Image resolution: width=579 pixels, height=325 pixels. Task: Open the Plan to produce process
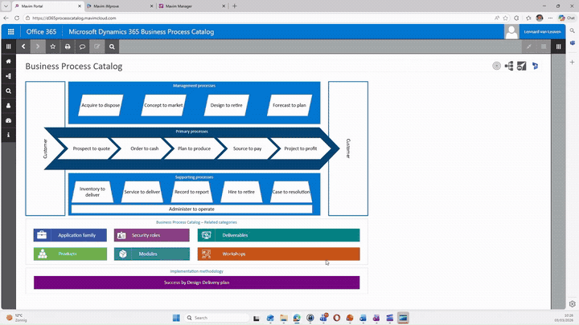(195, 148)
